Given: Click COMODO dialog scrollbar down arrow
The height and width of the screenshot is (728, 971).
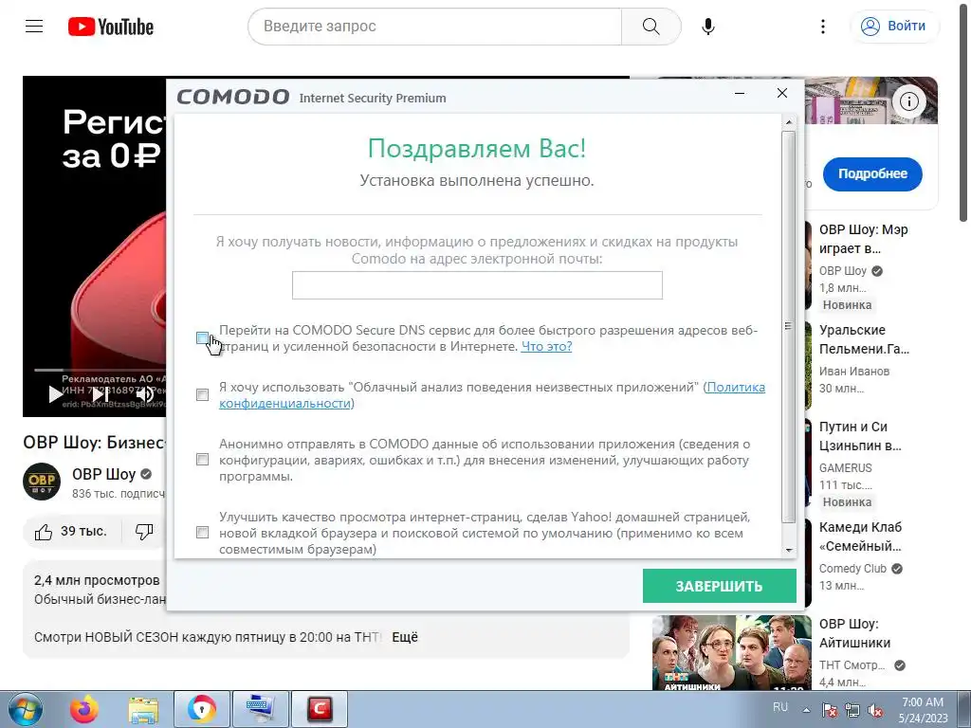Looking at the screenshot, I should click(788, 550).
